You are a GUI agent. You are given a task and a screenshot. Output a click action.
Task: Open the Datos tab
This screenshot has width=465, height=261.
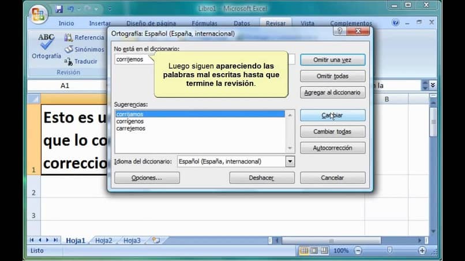[x=242, y=23]
